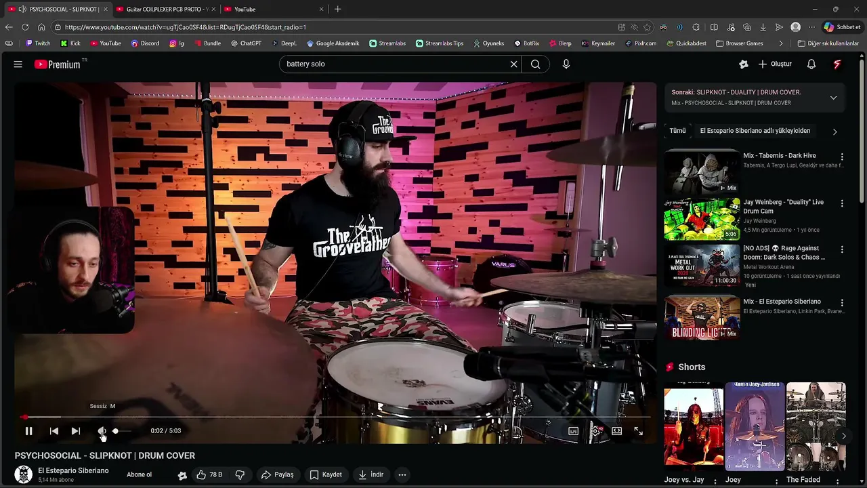Switch to theater mode in the player
The width and height of the screenshot is (867, 488).
pos(617,431)
